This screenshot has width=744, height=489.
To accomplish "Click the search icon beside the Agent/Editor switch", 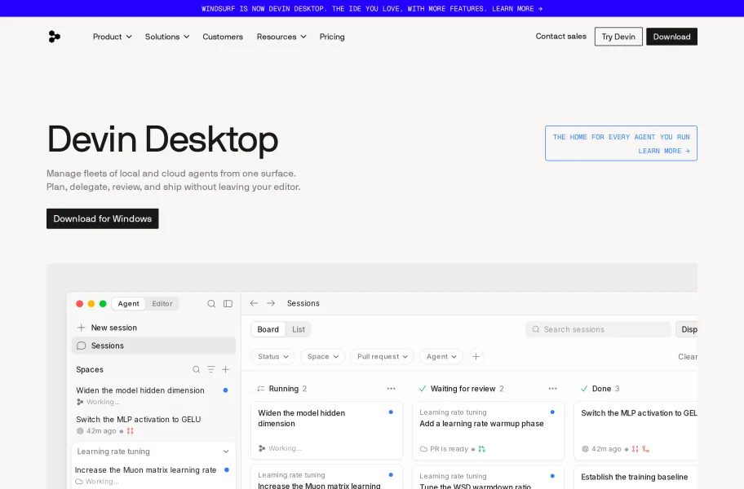I will pyautogui.click(x=211, y=304).
